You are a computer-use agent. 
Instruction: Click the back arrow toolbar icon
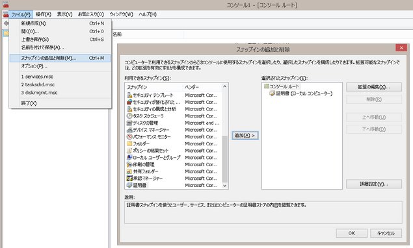(x=6, y=23)
